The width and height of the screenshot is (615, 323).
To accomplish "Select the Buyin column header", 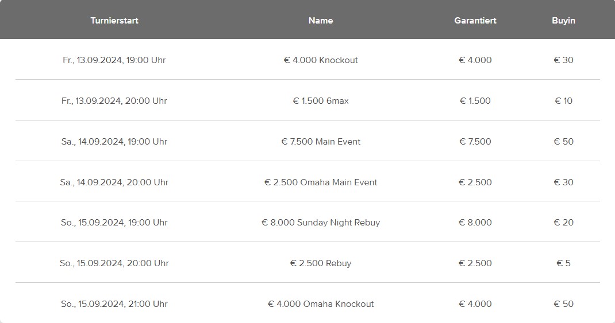I will click(x=563, y=20).
